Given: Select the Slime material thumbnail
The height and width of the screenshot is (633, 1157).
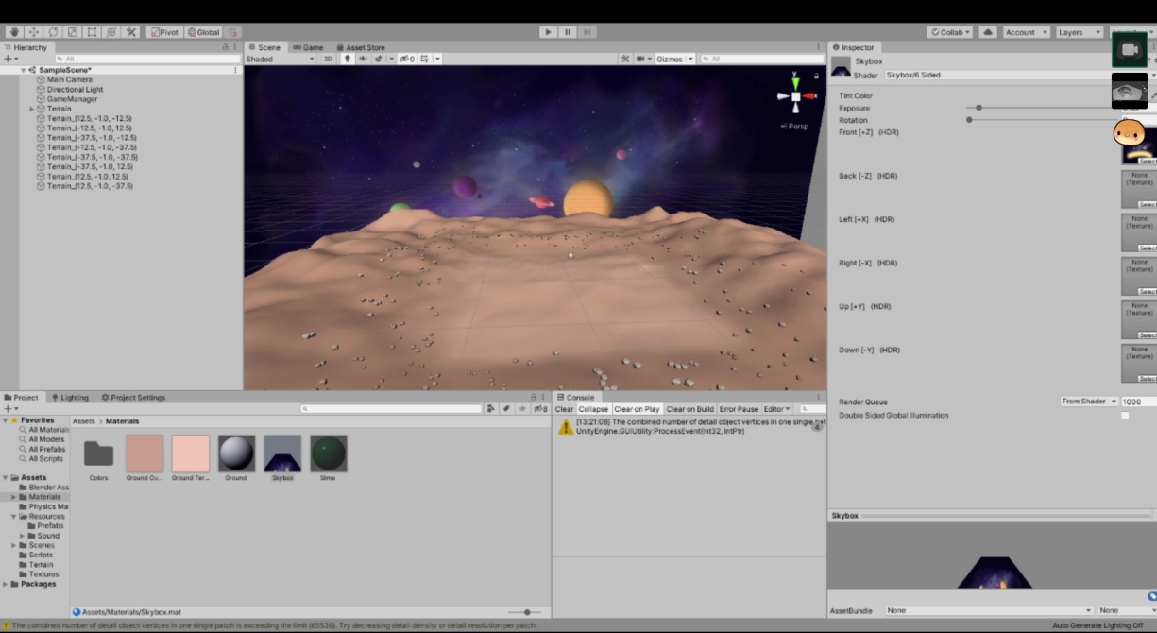Looking at the screenshot, I should click(329, 454).
